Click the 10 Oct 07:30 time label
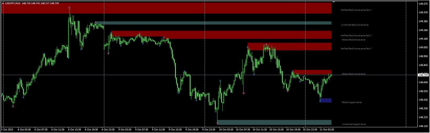 click(x=243, y=129)
